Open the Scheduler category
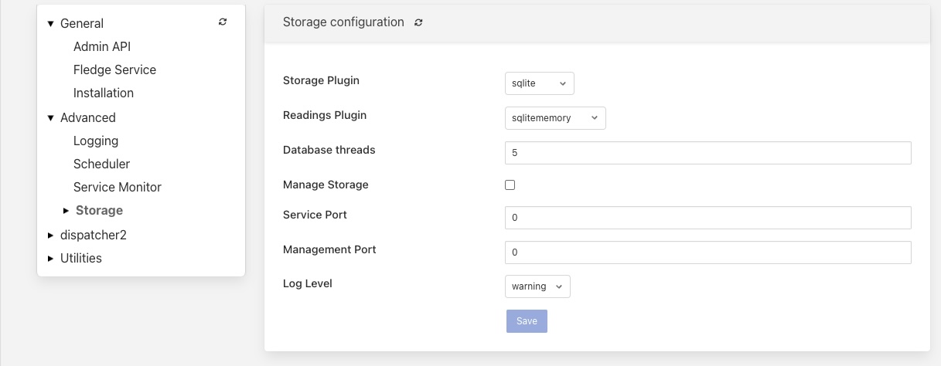Image resolution: width=941 pixels, height=366 pixels. [x=101, y=164]
